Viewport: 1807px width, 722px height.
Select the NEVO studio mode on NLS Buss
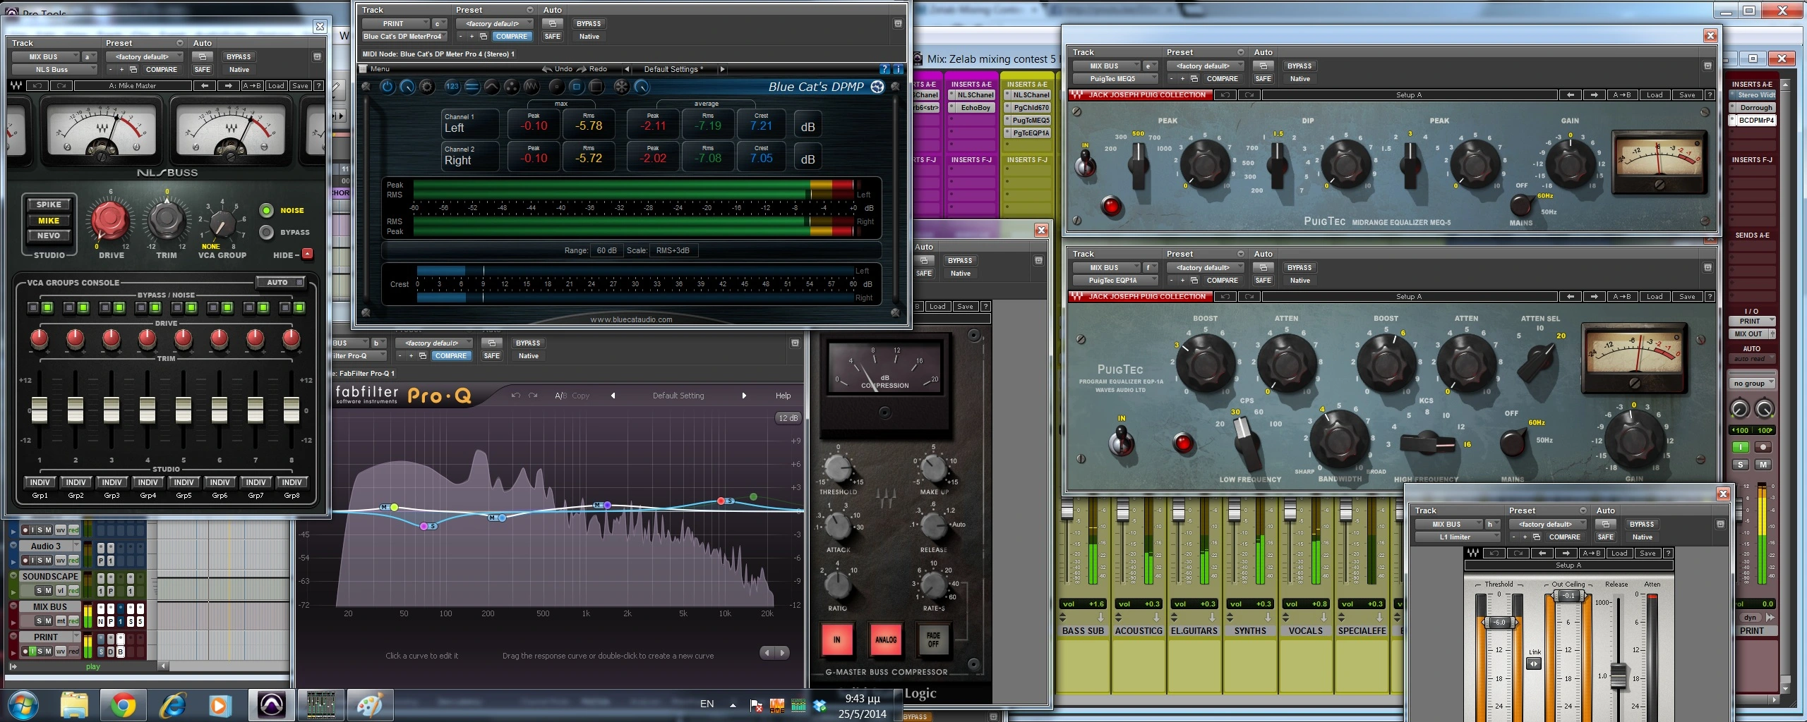49,235
